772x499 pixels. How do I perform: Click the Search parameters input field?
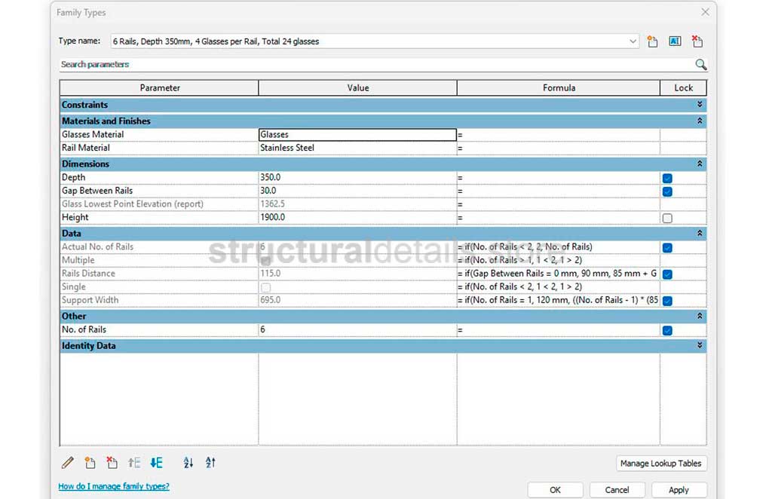pyautogui.click(x=373, y=65)
